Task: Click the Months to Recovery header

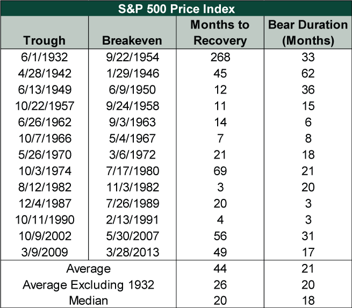Action: [x=219, y=32]
